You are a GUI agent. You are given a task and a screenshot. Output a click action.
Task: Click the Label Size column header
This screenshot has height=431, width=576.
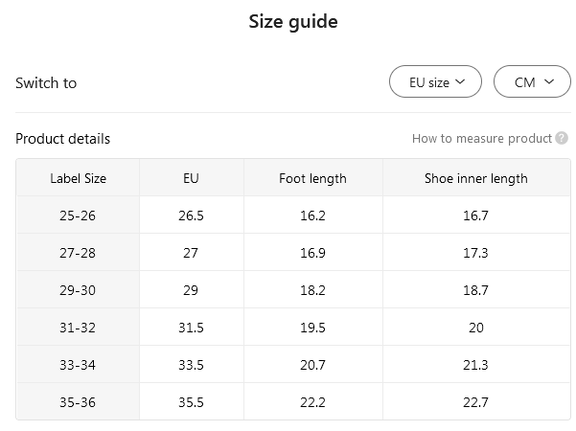pyautogui.click(x=78, y=178)
